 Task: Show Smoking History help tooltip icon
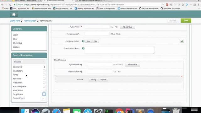click(83, 41)
